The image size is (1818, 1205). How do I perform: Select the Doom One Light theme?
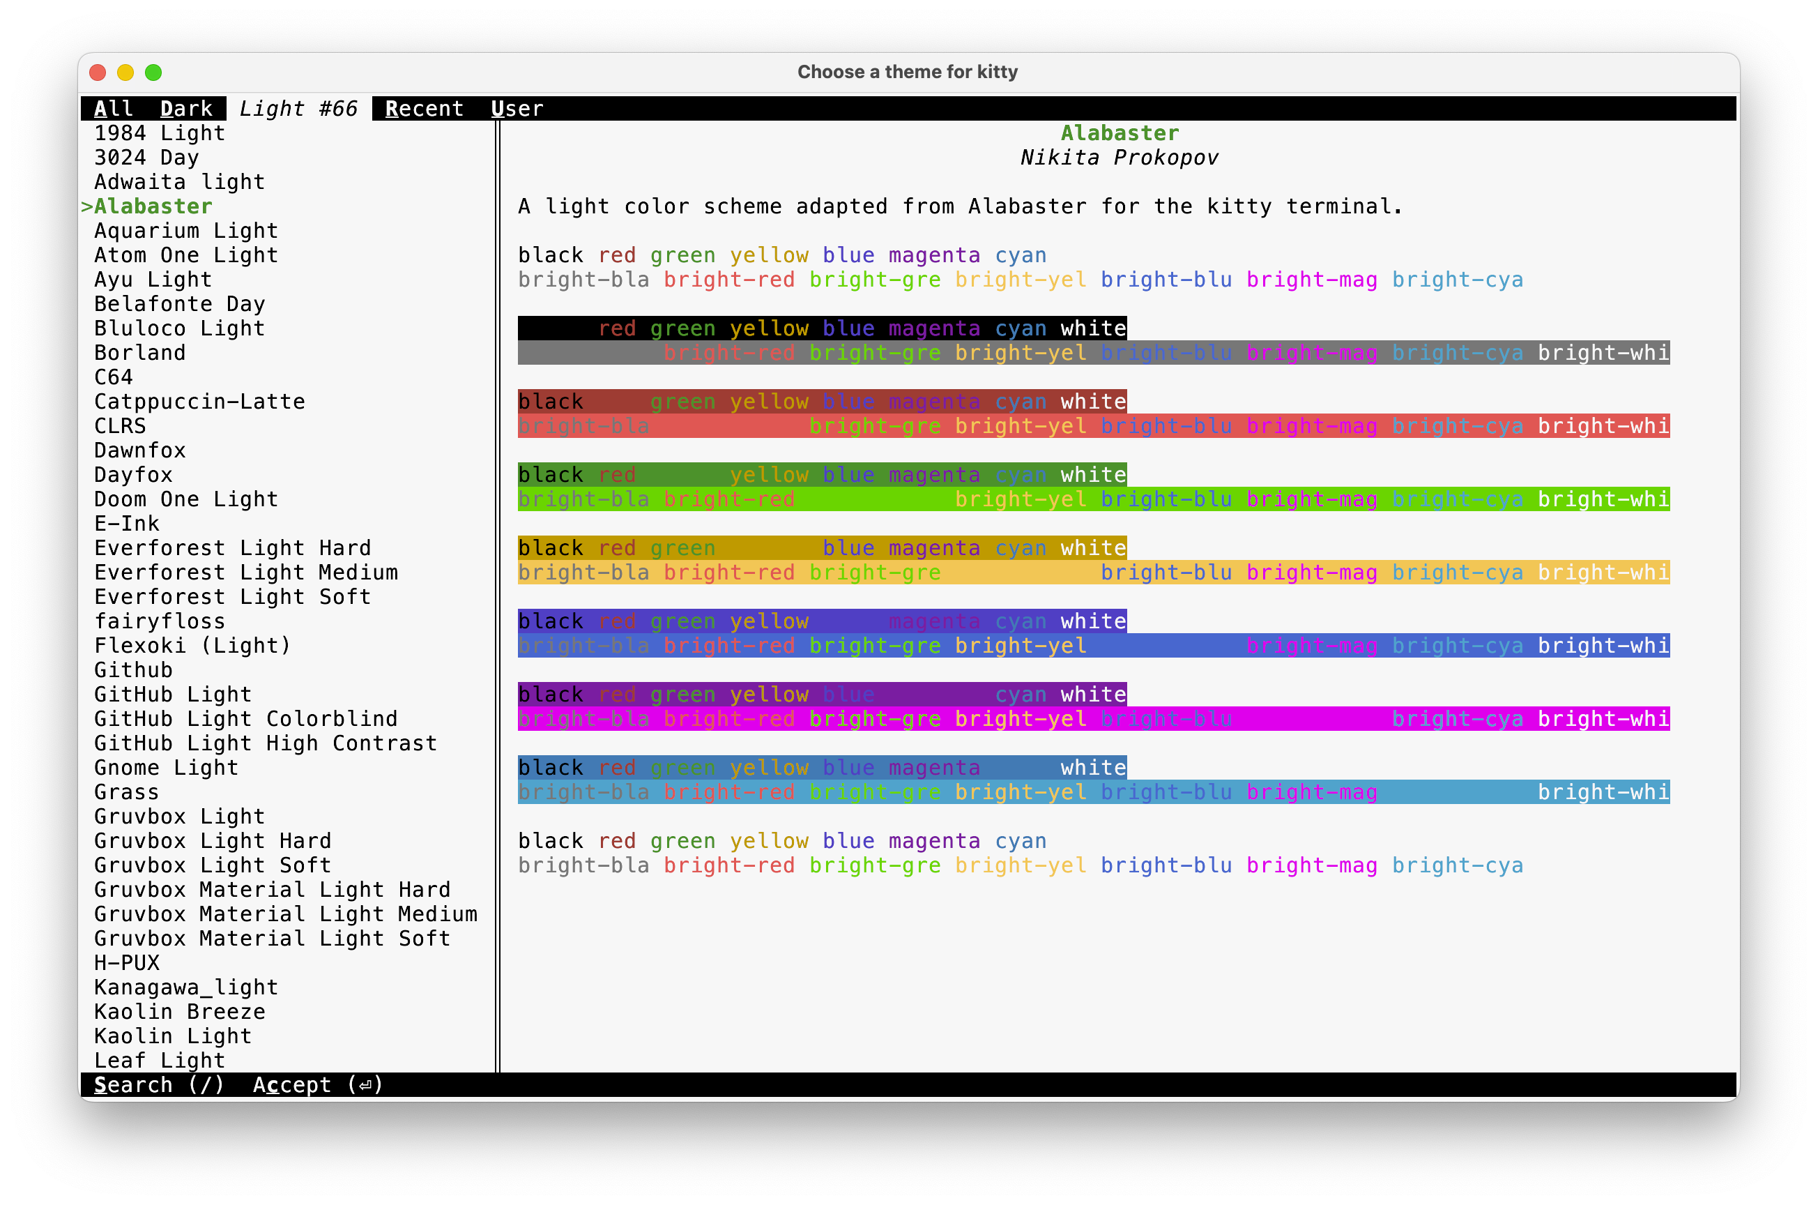[x=186, y=499]
